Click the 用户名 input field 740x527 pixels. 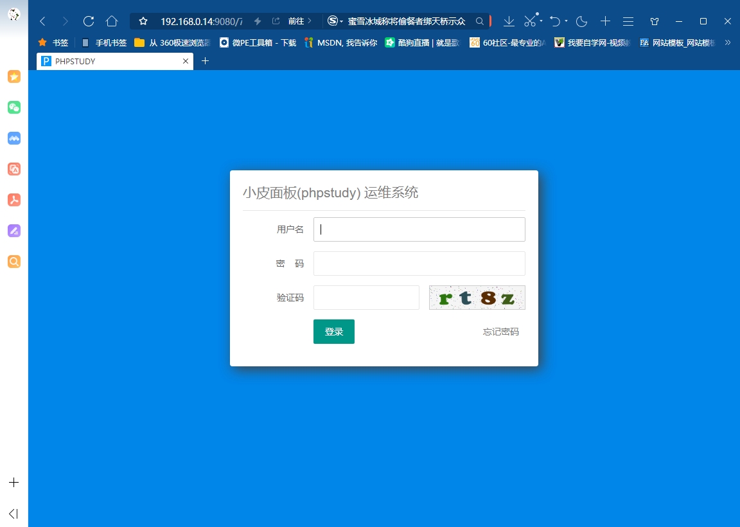point(419,229)
